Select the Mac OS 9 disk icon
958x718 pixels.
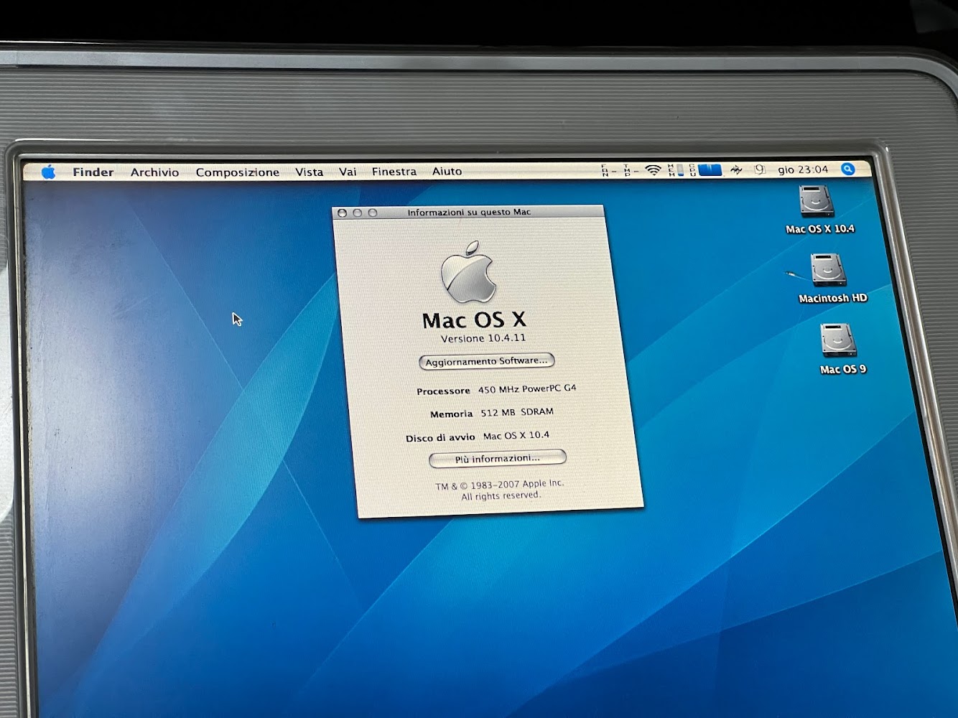(838, 341)
